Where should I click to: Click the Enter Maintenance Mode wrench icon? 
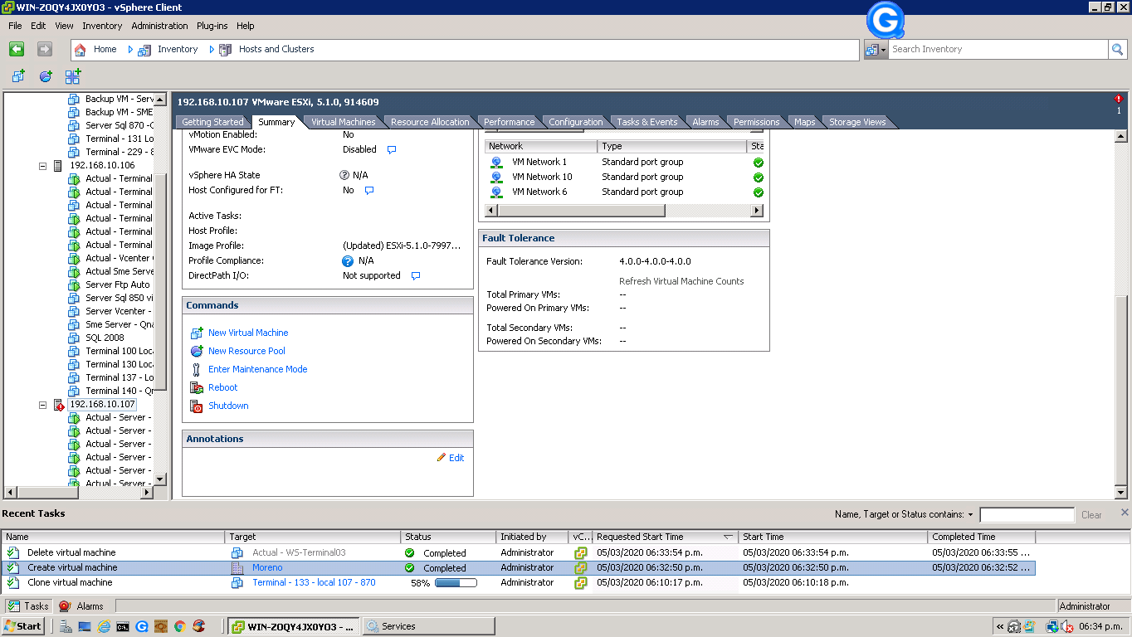click(x=197, y=369)
